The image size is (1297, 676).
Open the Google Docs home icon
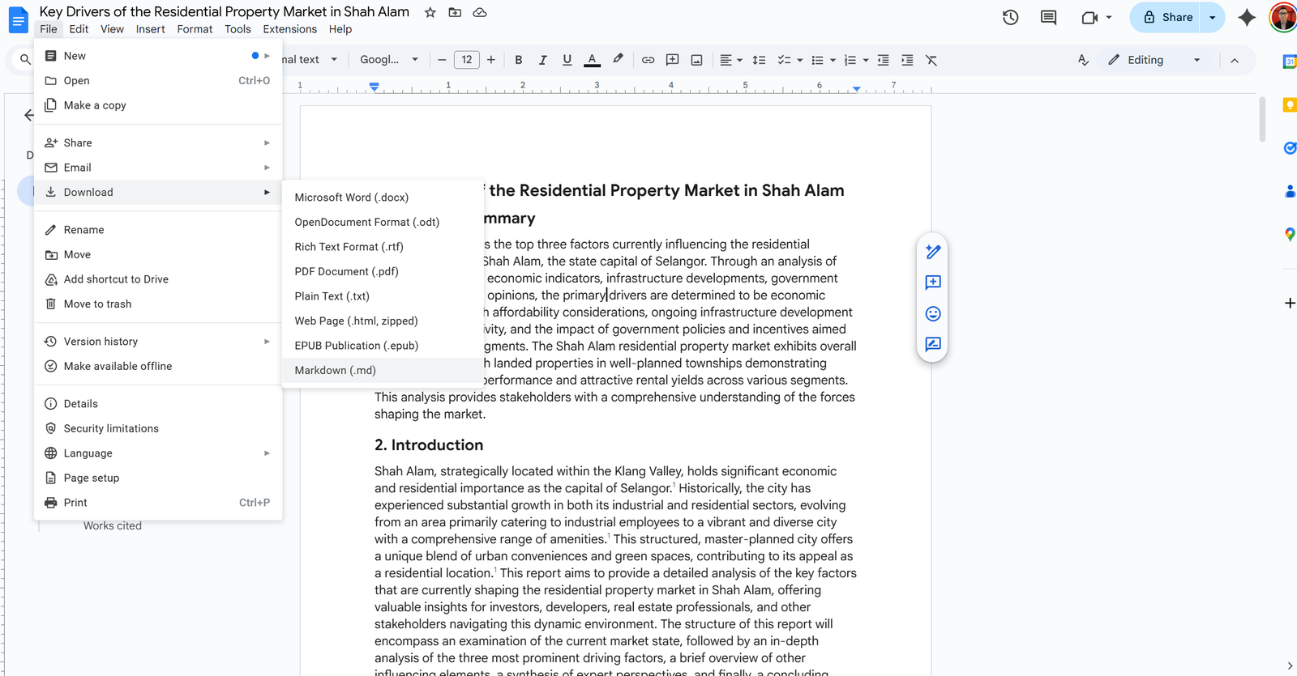pyautogui.click(x=18, y=20)
